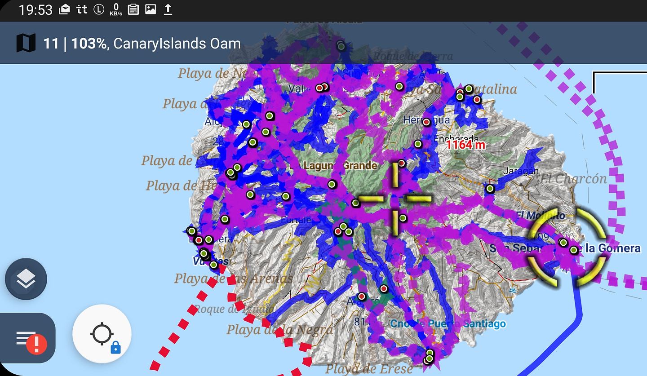The image size is (647, 376).
Task: Tap the 11 zoom level indicator
Action: tap(51, 44)
